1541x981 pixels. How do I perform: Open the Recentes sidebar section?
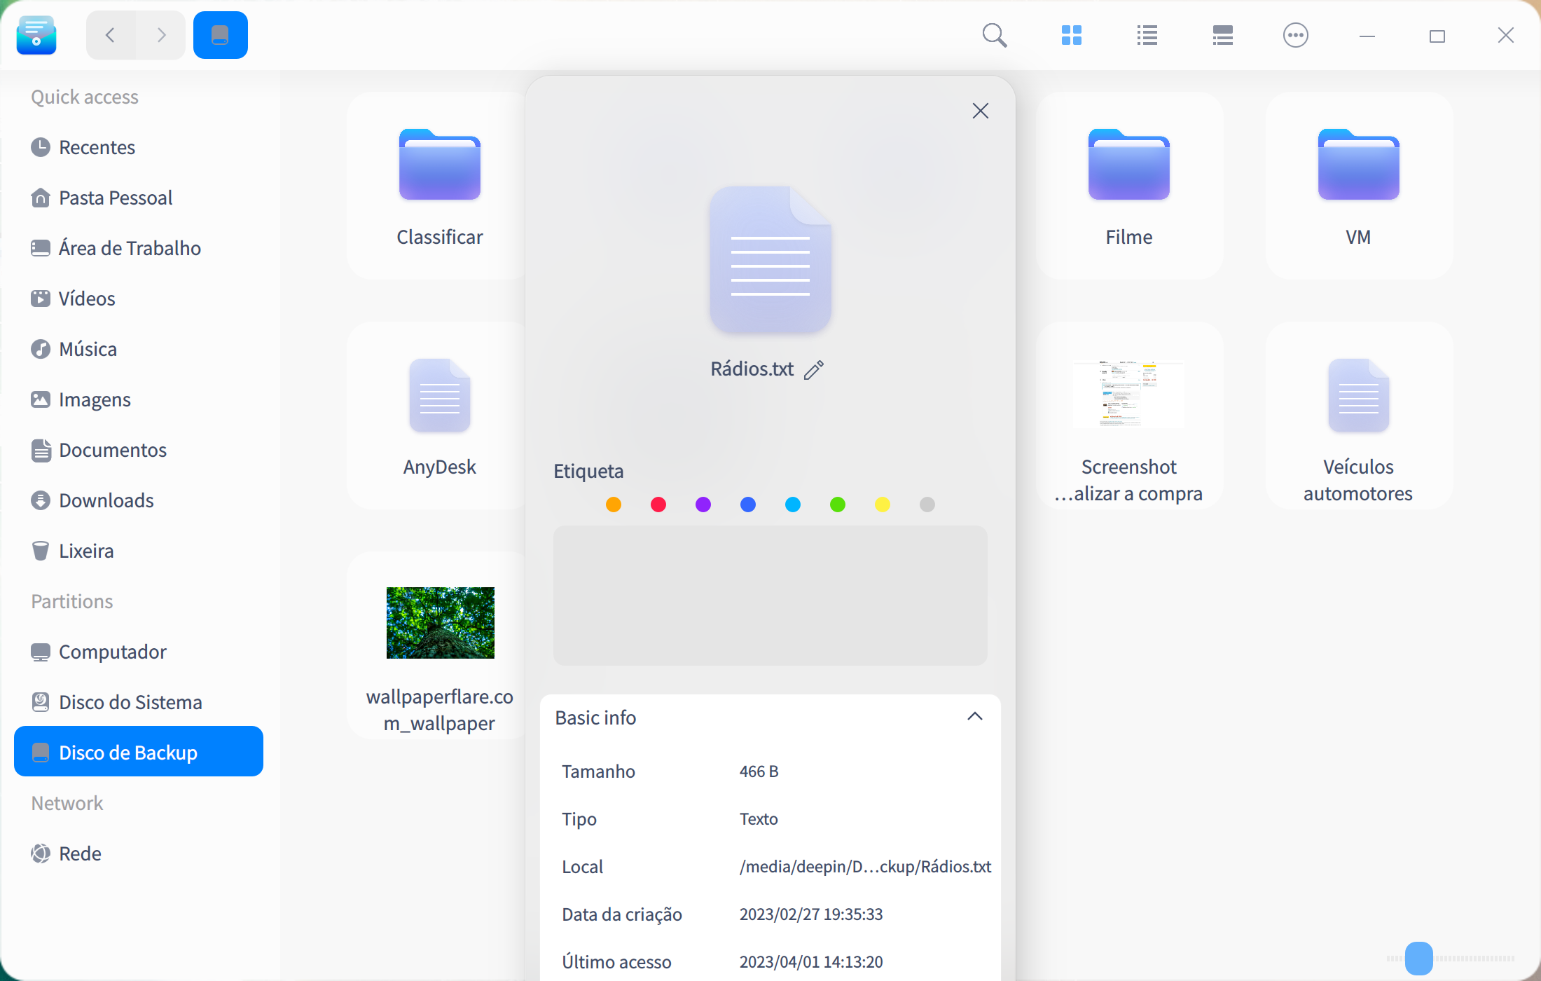[97, 147]
